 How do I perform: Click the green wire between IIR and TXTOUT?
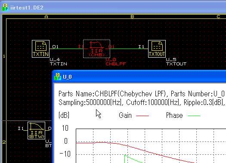click(127, 49)
